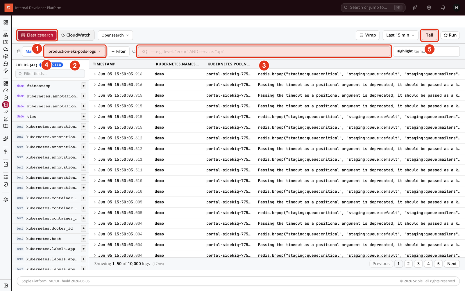Open the rocket deployments icon in header

pyautogui.click(x=415, y=8)
